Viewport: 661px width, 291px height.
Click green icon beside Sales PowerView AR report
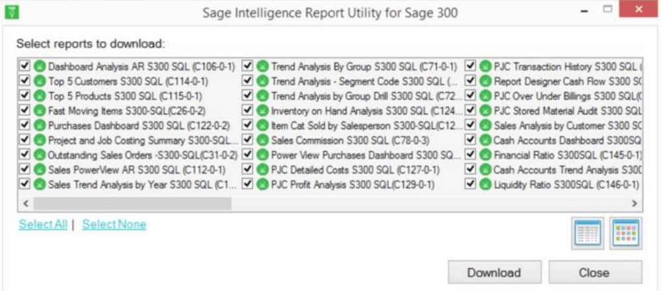coord(40,169)
